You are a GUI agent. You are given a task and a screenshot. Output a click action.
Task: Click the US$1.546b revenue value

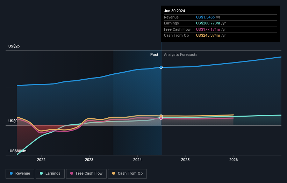tap(205, 17)
